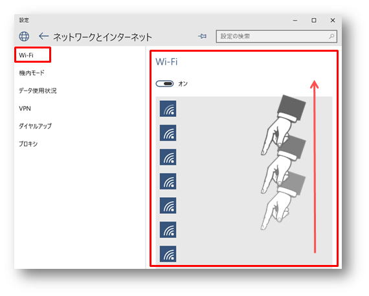Select the fifth Wi-Fi network icon
The image size is (369, 296).
(168, 206)
